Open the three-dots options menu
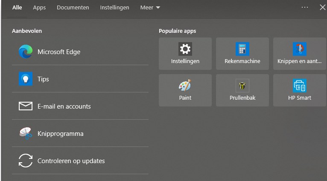This screenshot has height=181, width=327. point(305,7)
